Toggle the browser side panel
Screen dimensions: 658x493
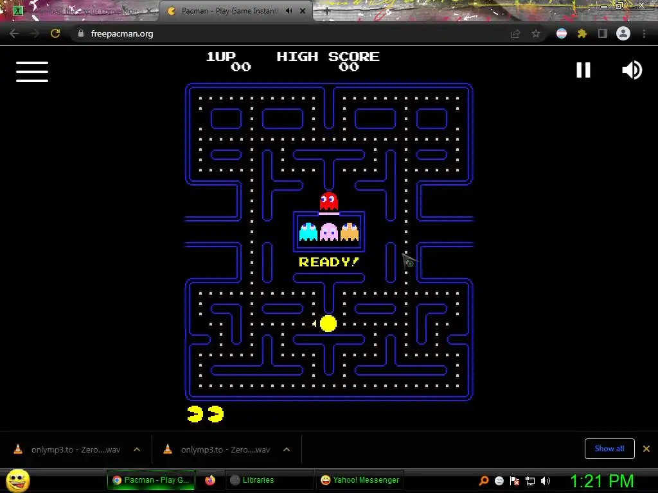603,33
